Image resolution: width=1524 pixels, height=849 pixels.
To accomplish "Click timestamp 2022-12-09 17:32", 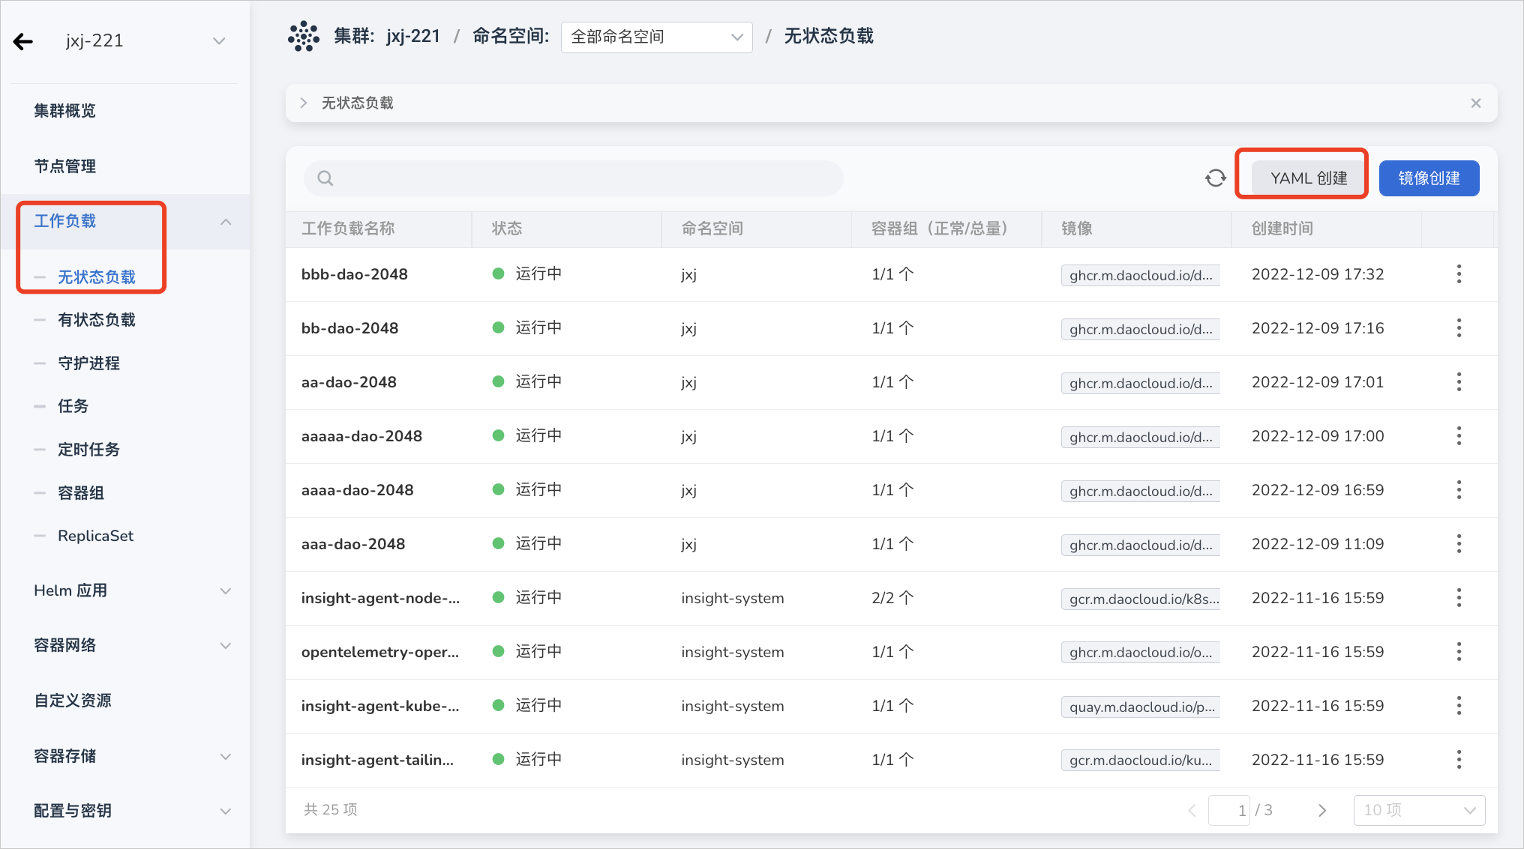I will click(1318, 274).
